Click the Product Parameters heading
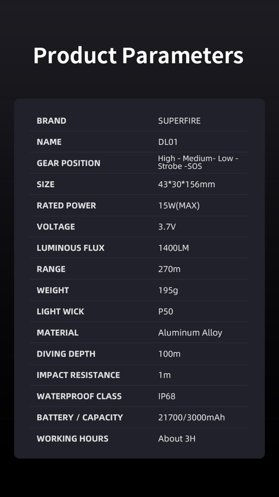The height and width of the screenshot is (497, 279). point(138,55)
